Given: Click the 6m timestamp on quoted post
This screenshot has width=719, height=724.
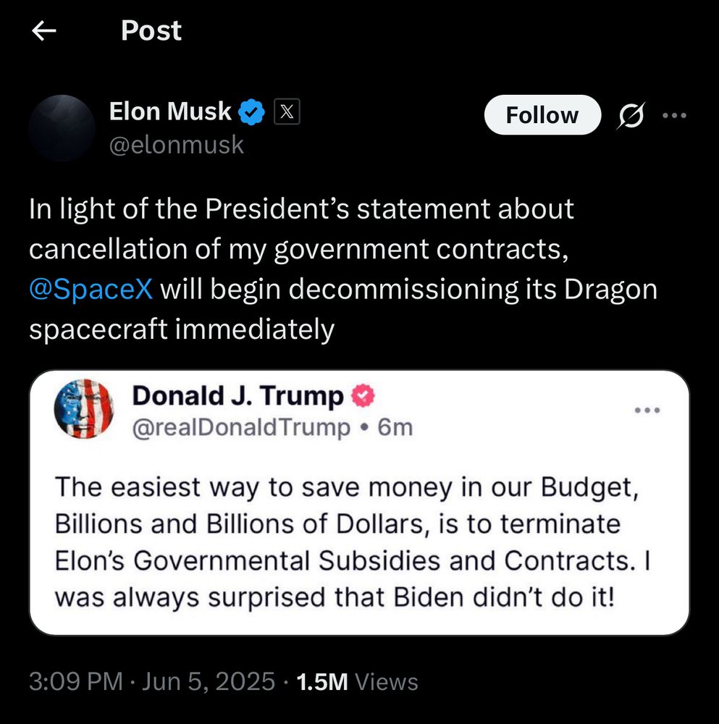Looking at the screenshot, I should [395, 427].
